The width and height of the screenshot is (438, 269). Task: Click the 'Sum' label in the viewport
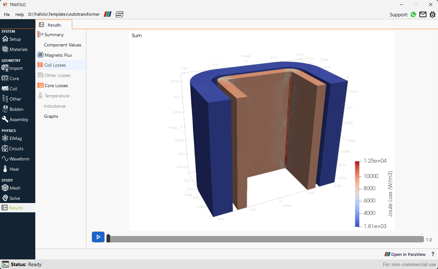tap(137, 36)
